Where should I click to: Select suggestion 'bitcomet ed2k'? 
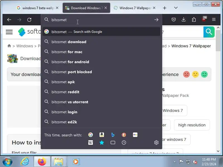[x=101, y=122]
